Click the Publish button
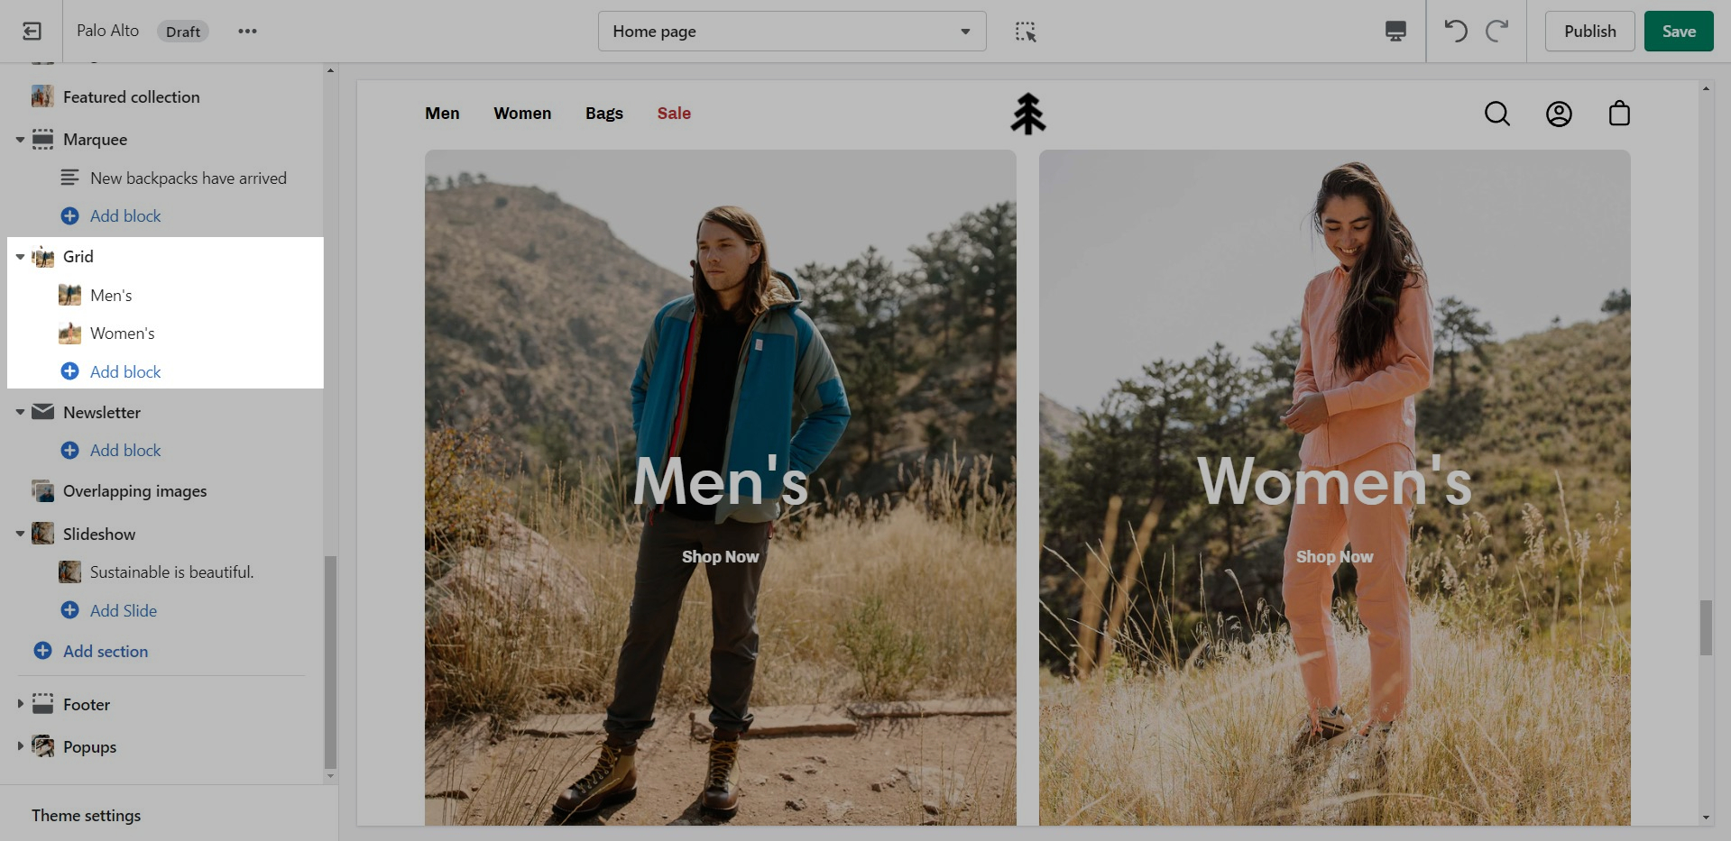The width and height of the screenshot is (1731, 841). [x=1589, y=32]
